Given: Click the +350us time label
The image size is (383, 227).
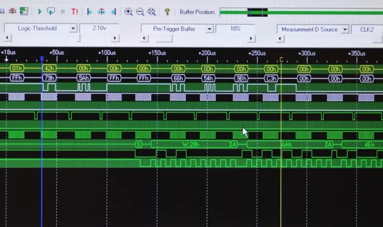Looking at the screenshot, I should (x=357, y=53).
